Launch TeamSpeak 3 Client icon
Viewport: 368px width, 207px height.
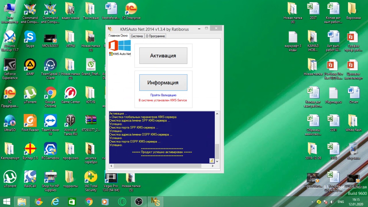point(50,69)
